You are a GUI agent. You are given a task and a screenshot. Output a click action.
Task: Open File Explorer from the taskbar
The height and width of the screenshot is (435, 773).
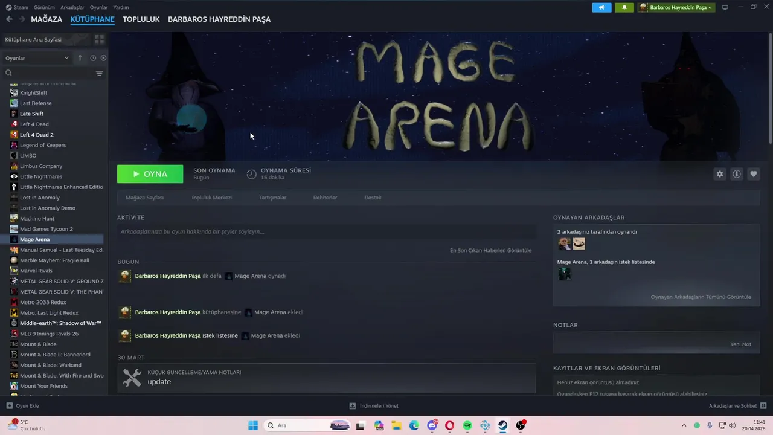point(397,425)
